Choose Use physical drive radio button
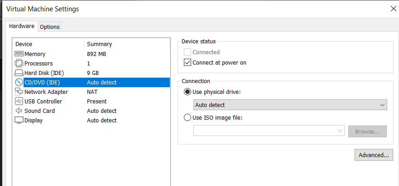The height and width of the screenshot is (186, 399). coord(187,92)
